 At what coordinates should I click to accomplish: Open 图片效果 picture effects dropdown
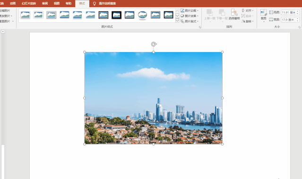(190, 16)
